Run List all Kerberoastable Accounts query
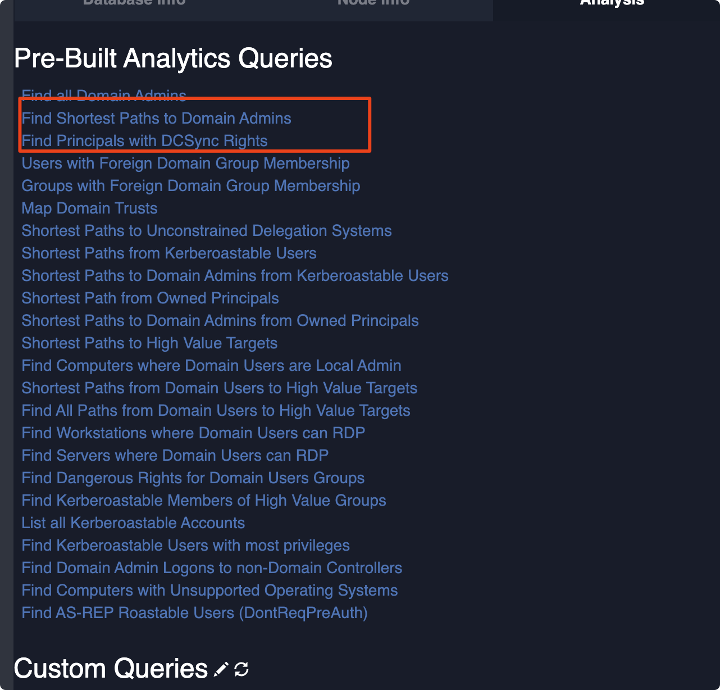 click(x=133, y=523)
